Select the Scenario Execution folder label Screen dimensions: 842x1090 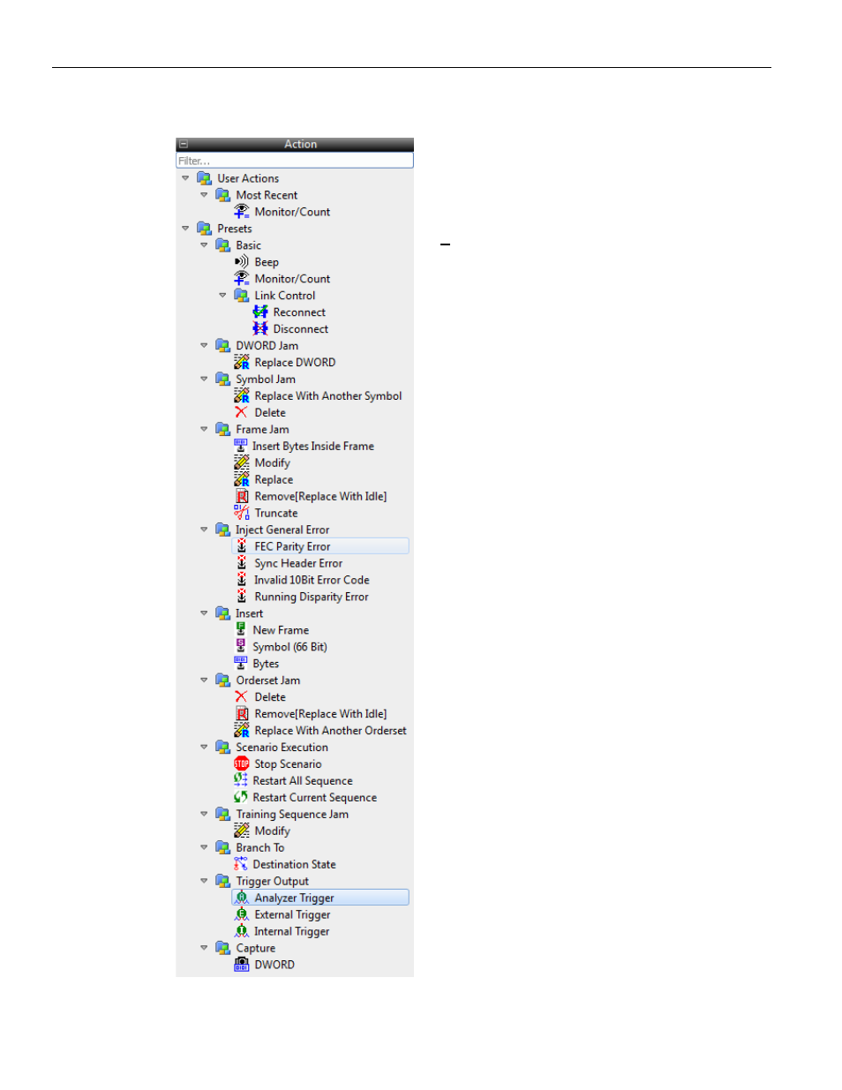click(282, 748)
